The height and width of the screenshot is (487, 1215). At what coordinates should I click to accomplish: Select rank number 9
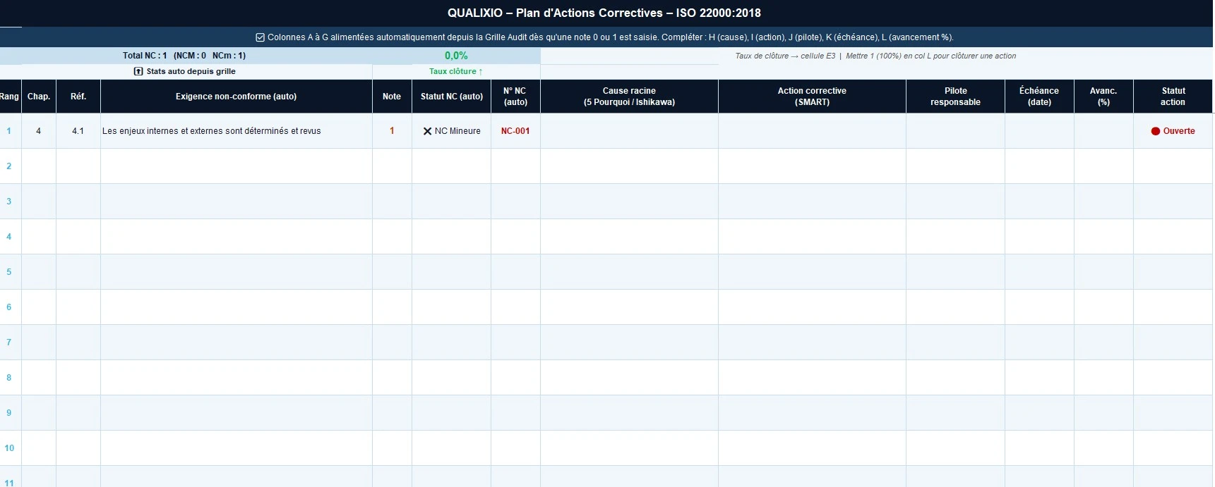click(x=9, y=413)
